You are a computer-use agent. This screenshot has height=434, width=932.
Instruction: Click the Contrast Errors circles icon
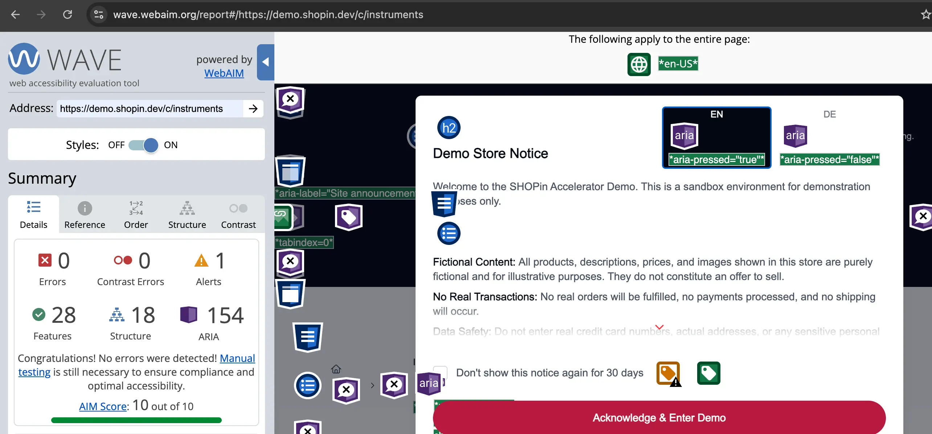point(123,260)
